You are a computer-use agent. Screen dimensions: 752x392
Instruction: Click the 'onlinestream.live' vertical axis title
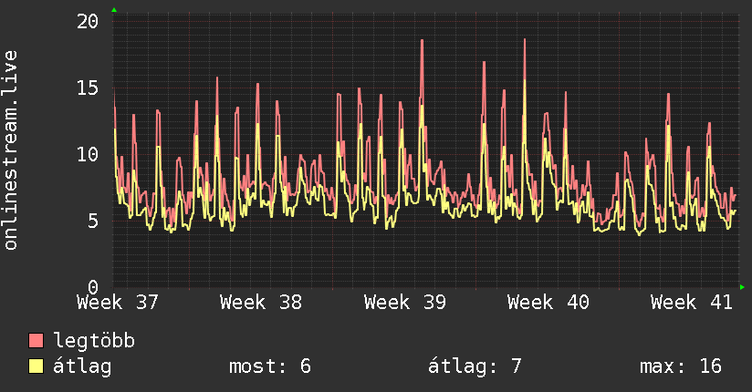coord(11,150)
